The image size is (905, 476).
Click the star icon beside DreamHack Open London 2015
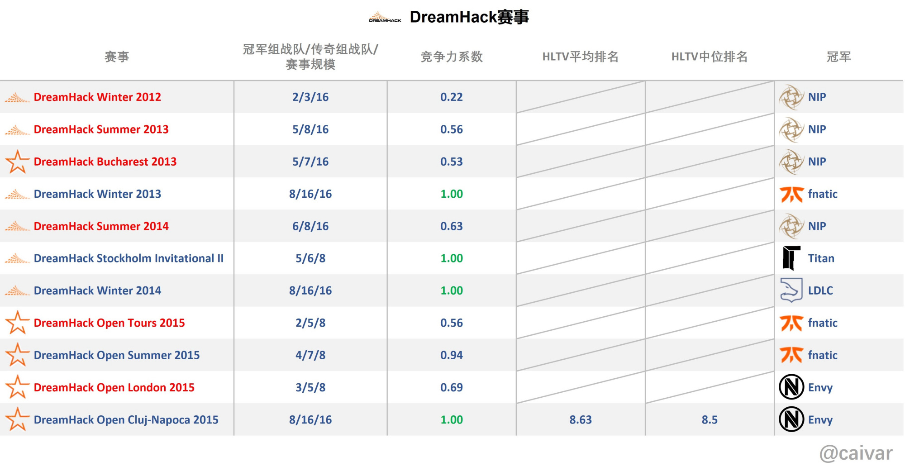(x=17, y=387)
